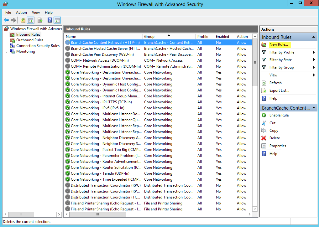Click the Forward arrow toolbar icon
The image size is (319, 227).
coord(13,20)
